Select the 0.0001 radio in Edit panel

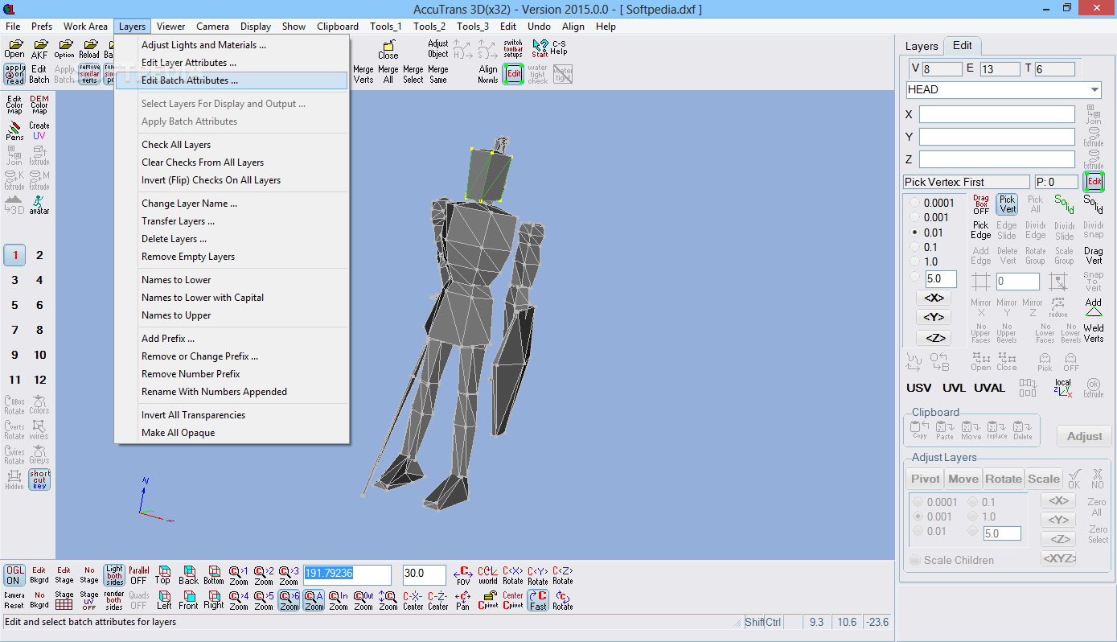click(914, 204)
